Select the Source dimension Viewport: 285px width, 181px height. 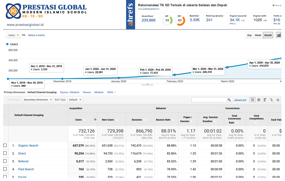pyautogui.click(x=87, y=92)
